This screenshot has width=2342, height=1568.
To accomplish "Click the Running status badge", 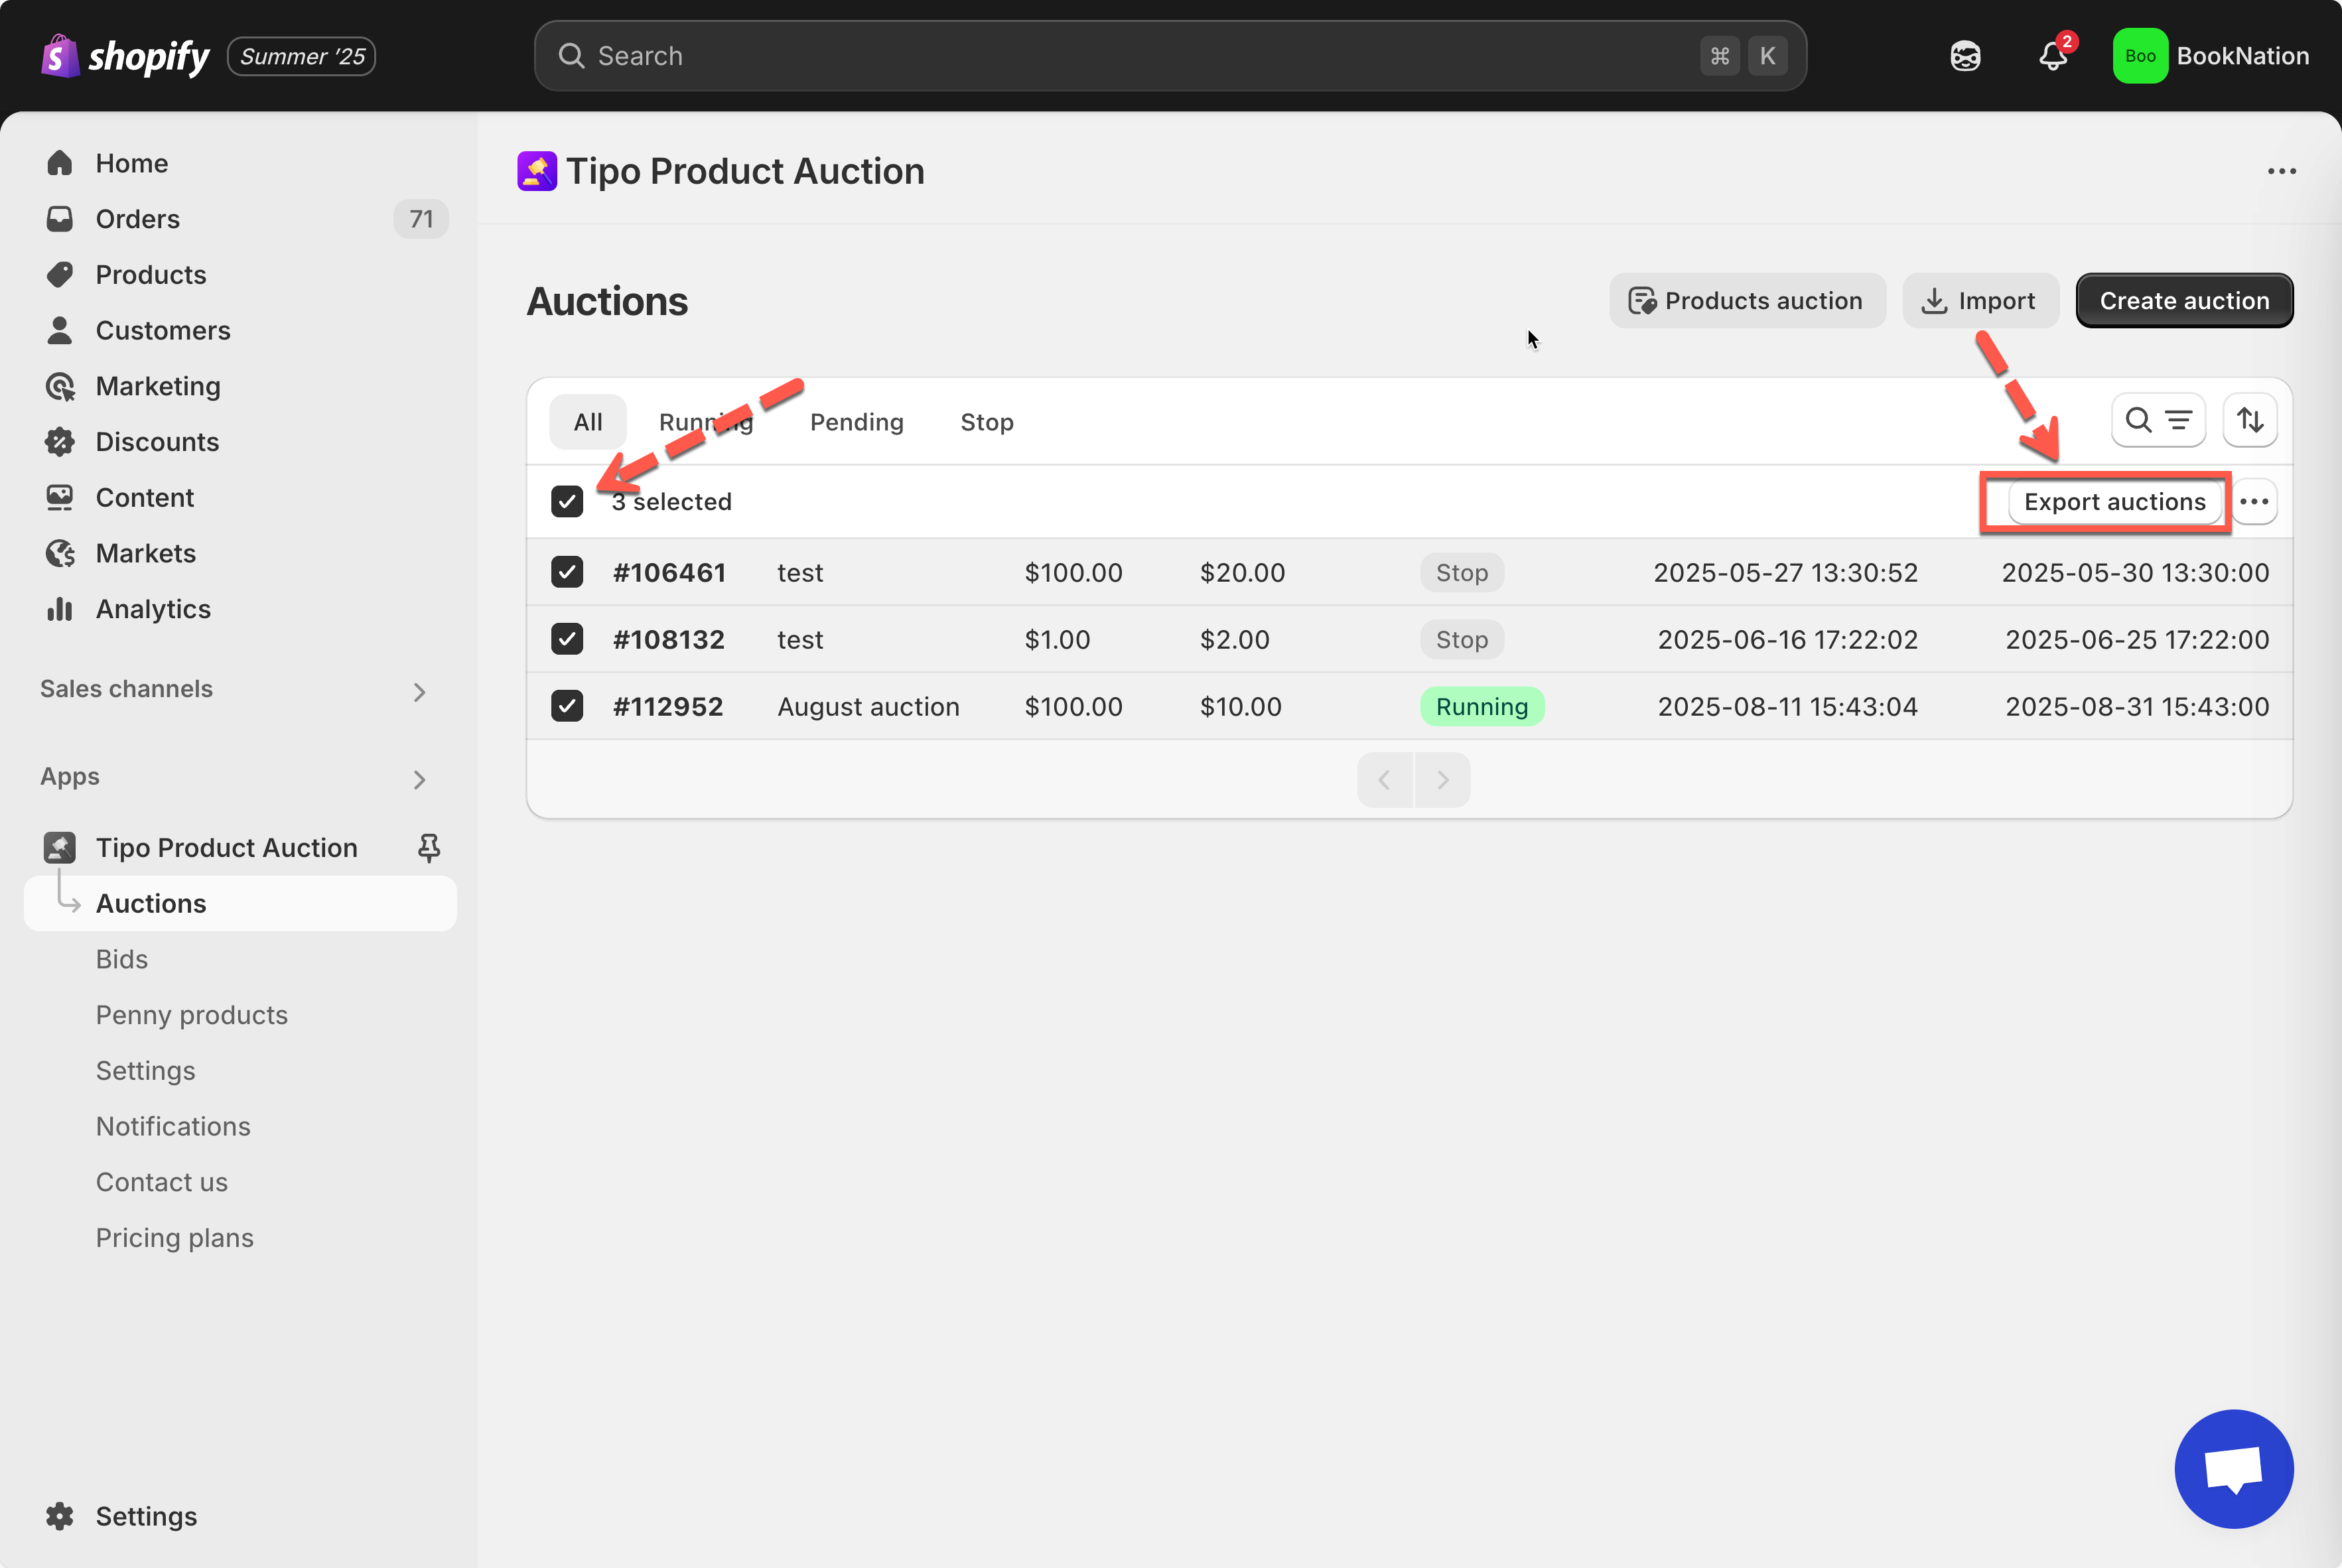I will tap(1481, 706).
